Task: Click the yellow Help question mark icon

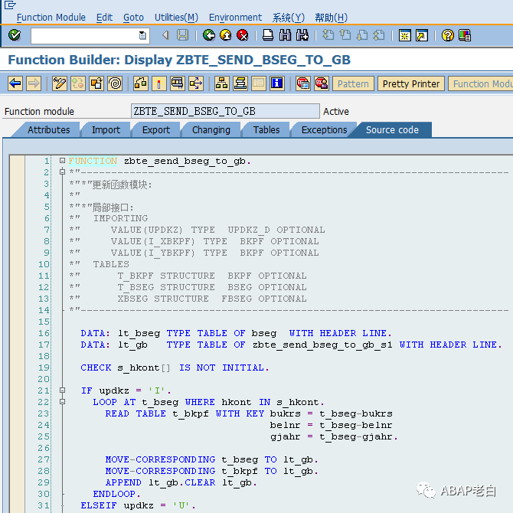Action: [x=448, y=35]
